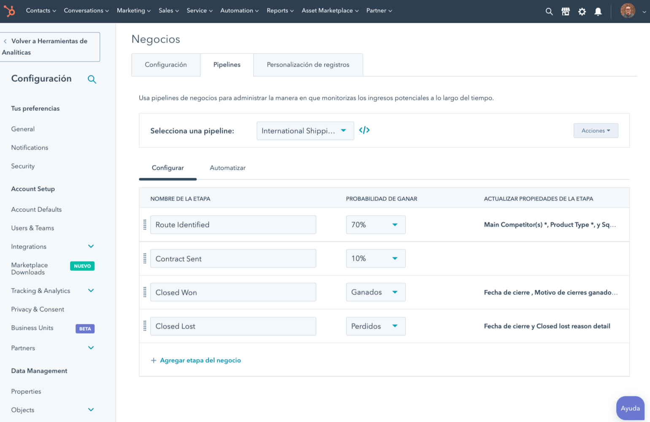The height and width of the screenshot is (422, 650).
Task: Grab the Closed Lost drag handle
Action: (145, 326)
